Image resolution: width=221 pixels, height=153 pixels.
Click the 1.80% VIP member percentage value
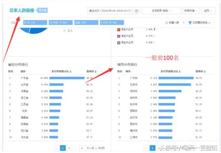(x=149, y=29)
